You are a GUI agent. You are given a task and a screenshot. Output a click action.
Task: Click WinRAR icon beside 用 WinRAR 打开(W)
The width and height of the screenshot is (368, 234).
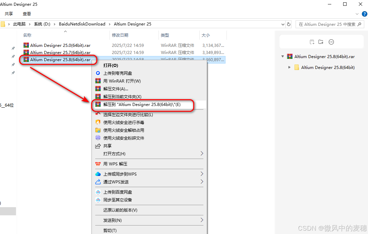[x=98, y=81]
